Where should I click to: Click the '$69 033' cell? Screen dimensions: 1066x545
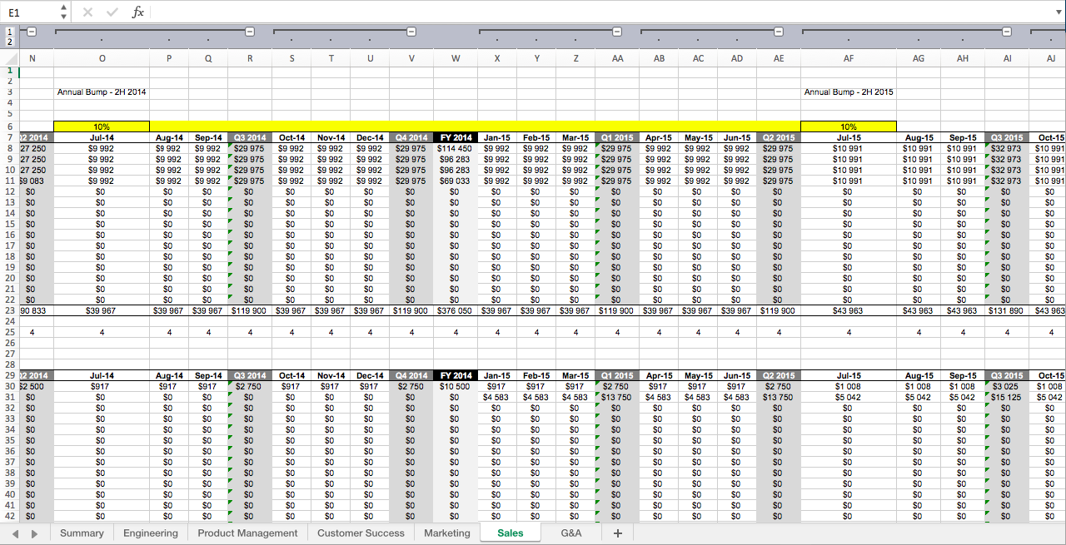coord(456,181)
